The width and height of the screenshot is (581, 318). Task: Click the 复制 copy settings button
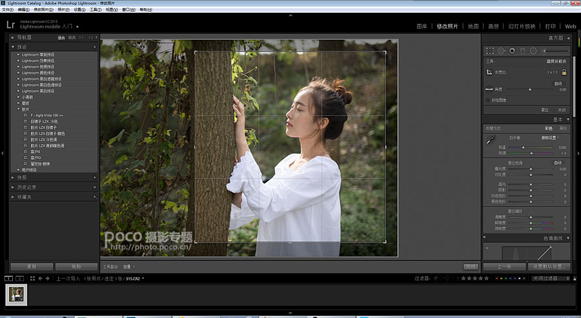pyautogui.click(x=32, y=266)
